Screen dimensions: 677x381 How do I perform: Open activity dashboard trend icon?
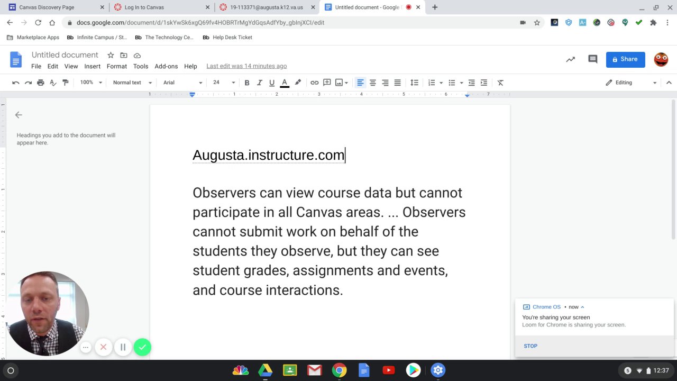(x=570, y=60)
